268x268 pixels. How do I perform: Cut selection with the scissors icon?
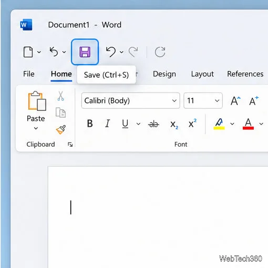[x=61, y=96]
